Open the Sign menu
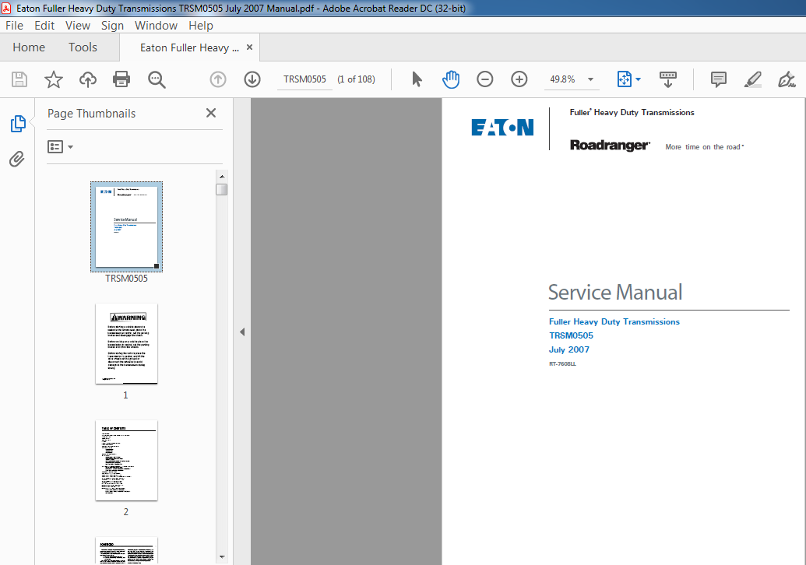This screenshot has width=806, height=565. pyautogui.click(x=112, y=26)
